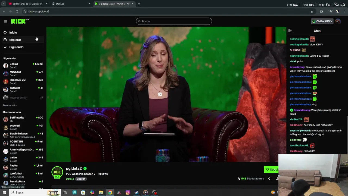Switch to Stake.pe browser tab
Image resolution: width=348 pixels, height=196 pixels.
71,4
